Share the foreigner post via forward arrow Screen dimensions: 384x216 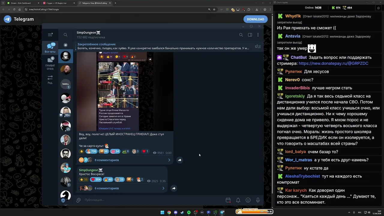(179, 160)
